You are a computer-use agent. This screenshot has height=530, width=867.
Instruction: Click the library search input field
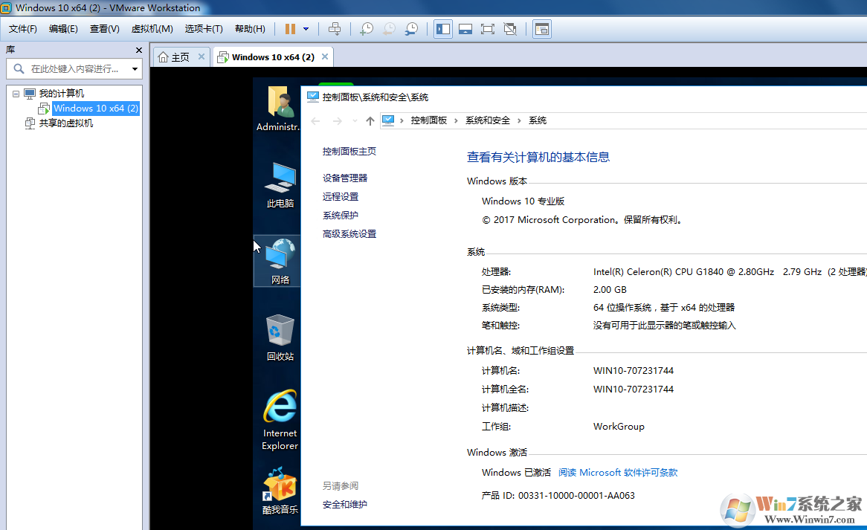tap(73, 69)
